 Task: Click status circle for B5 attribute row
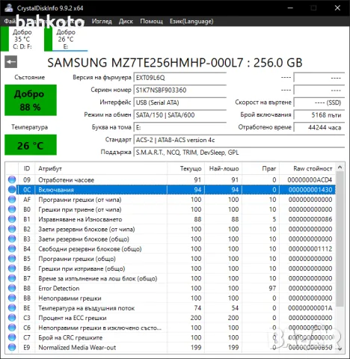(12, 258)
